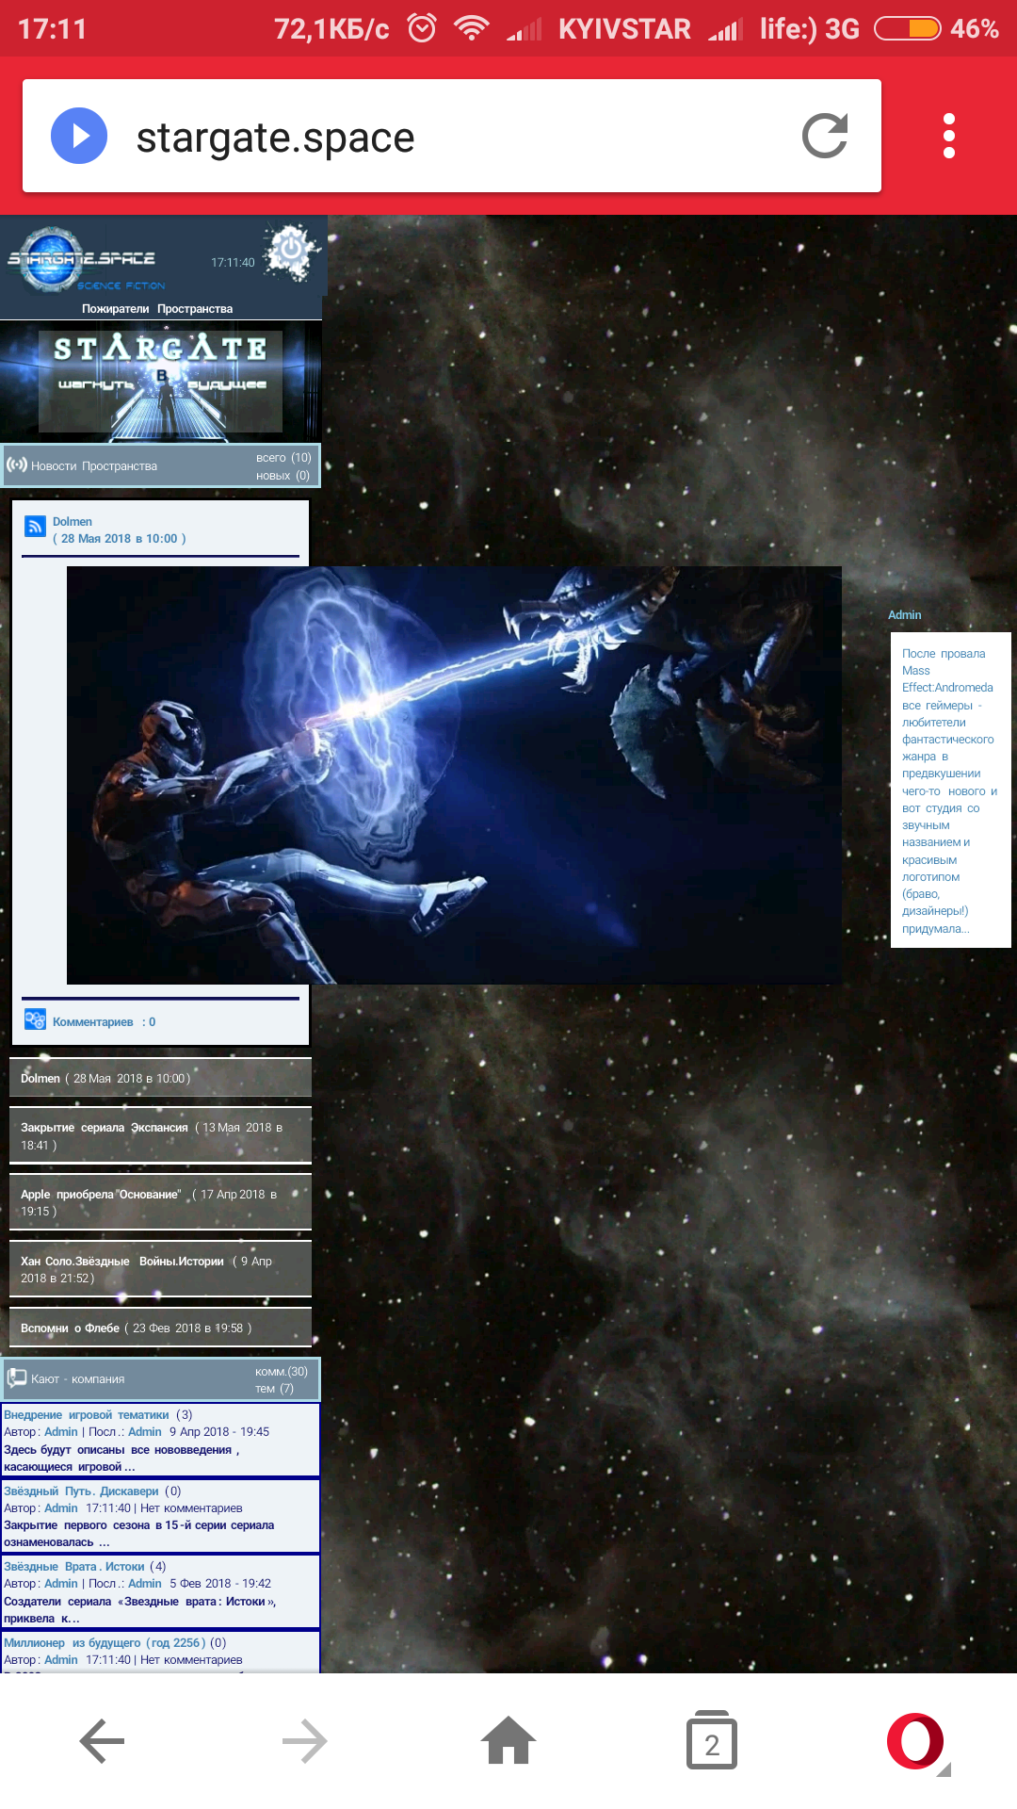Tap the RSS icon beside Dolmen

(35, 527)
